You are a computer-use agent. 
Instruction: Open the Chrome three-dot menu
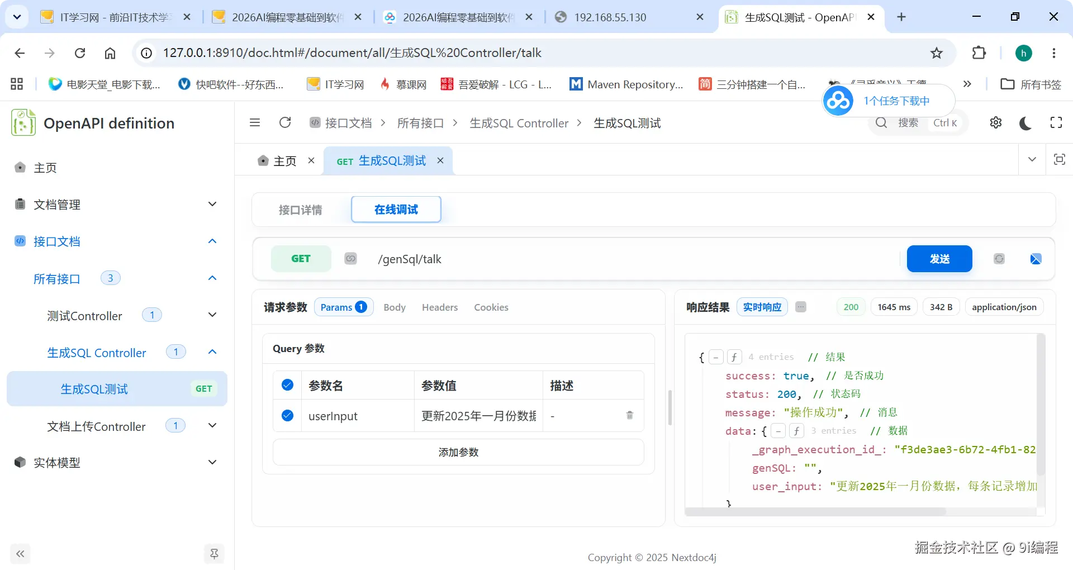[1054, 53]
